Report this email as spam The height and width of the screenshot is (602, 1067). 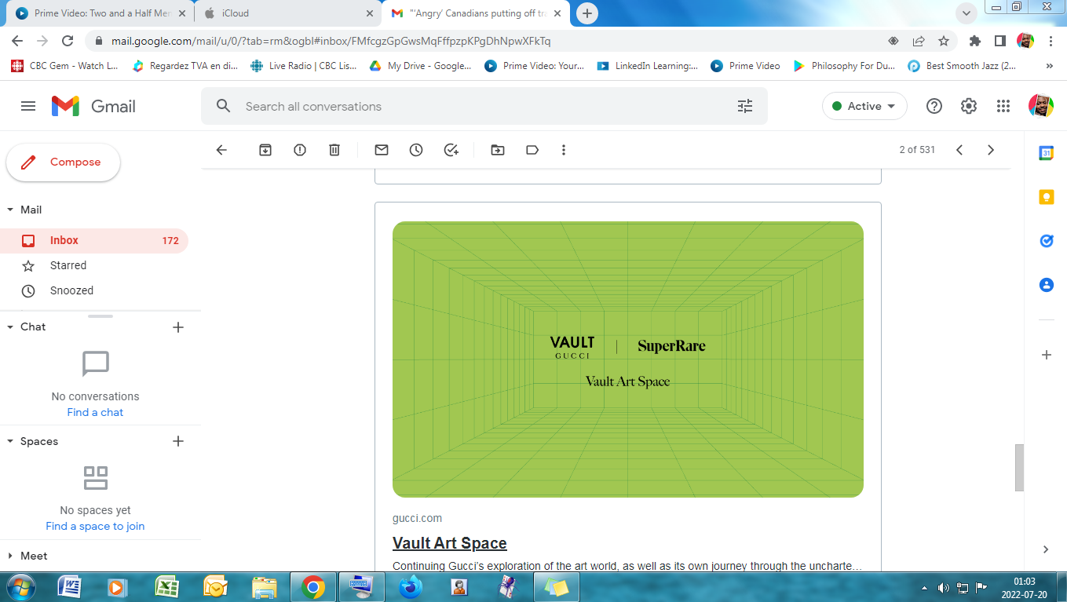(x=300, y=150)
